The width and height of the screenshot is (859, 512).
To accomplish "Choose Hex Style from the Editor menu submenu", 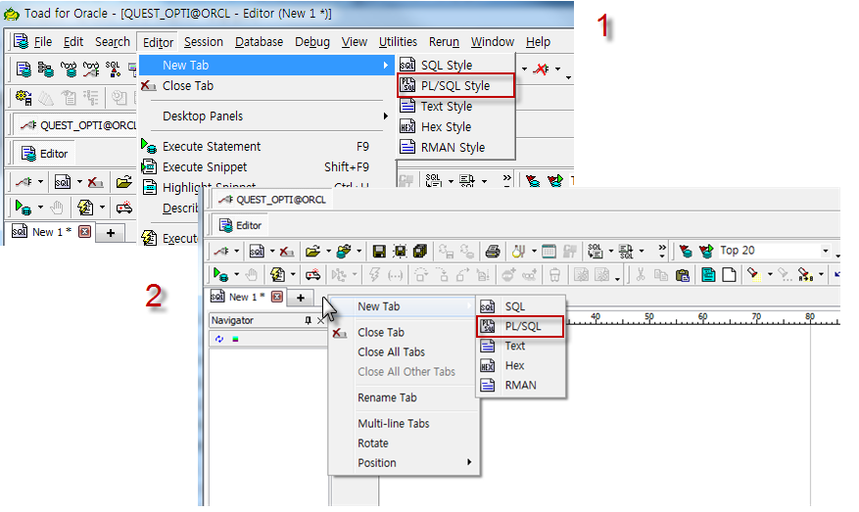I will coord(446,127).
